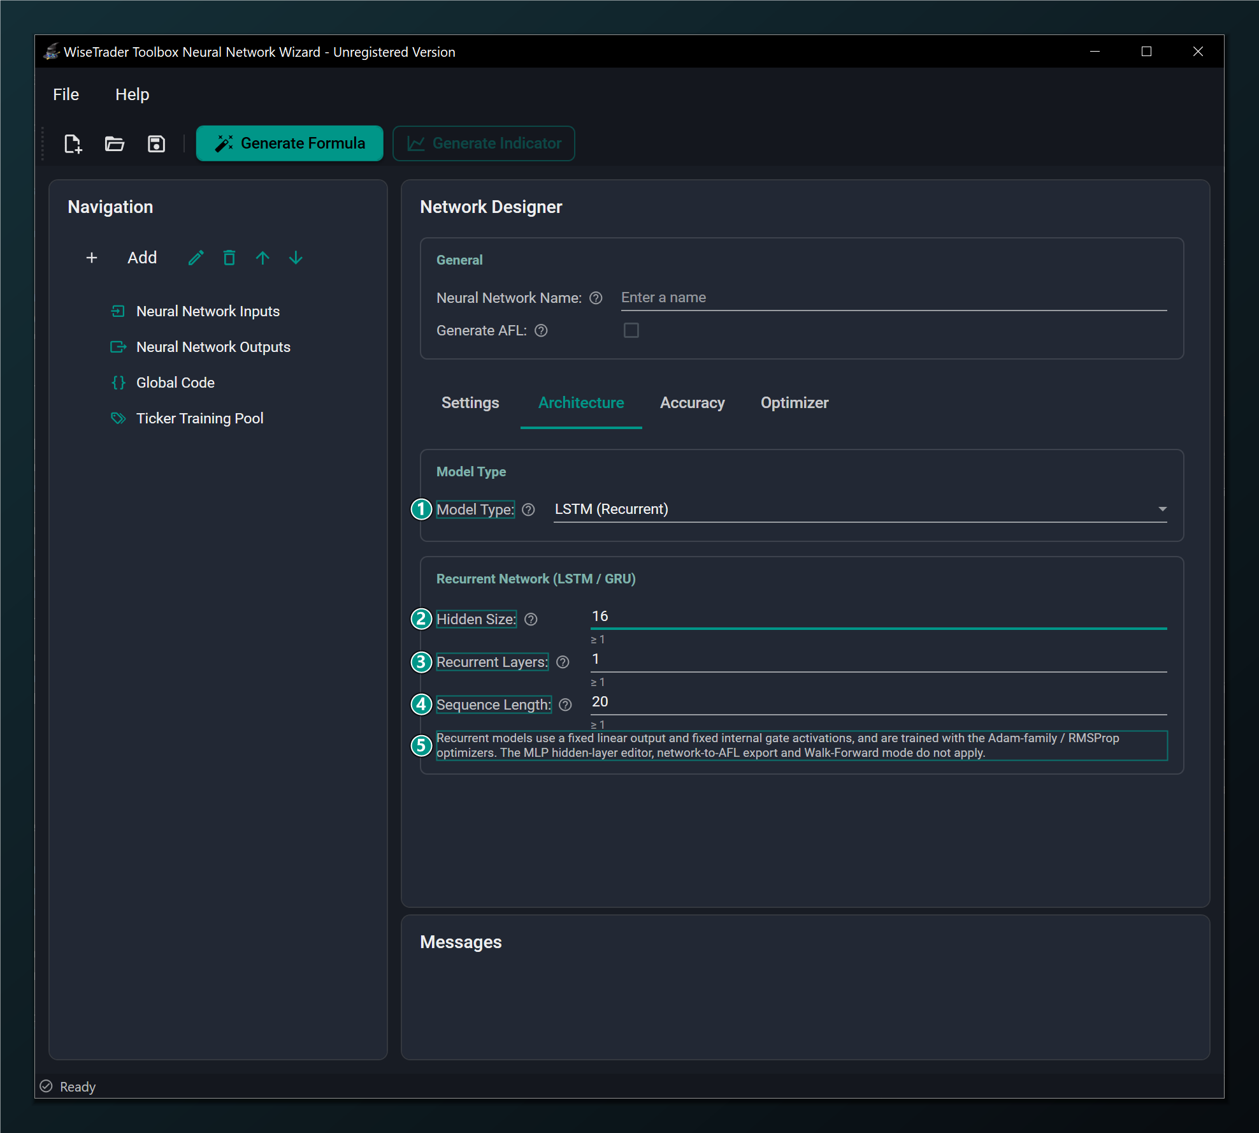Click the Sequence Length value field
1259x1133 pixels.
click(x=879, y=702)
